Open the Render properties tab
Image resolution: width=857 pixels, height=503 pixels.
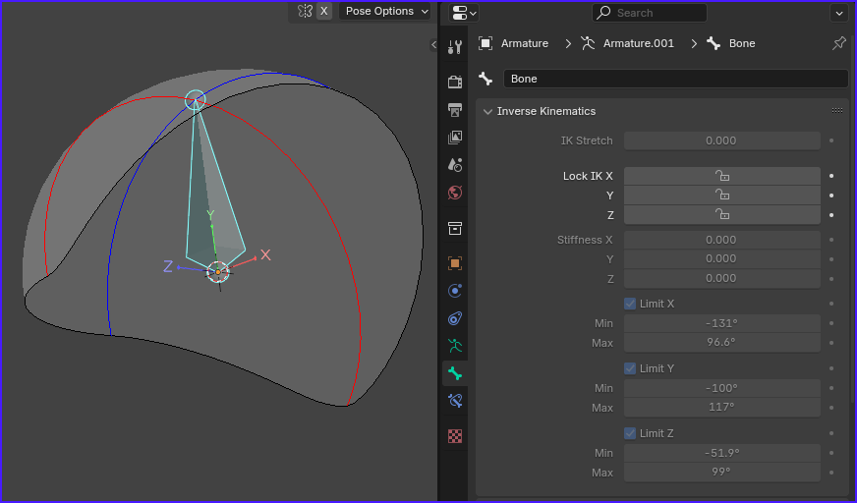[455, 82]
